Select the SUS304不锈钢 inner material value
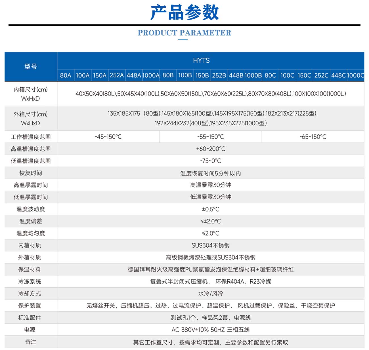The image size is (369, 350). [211, 245]
